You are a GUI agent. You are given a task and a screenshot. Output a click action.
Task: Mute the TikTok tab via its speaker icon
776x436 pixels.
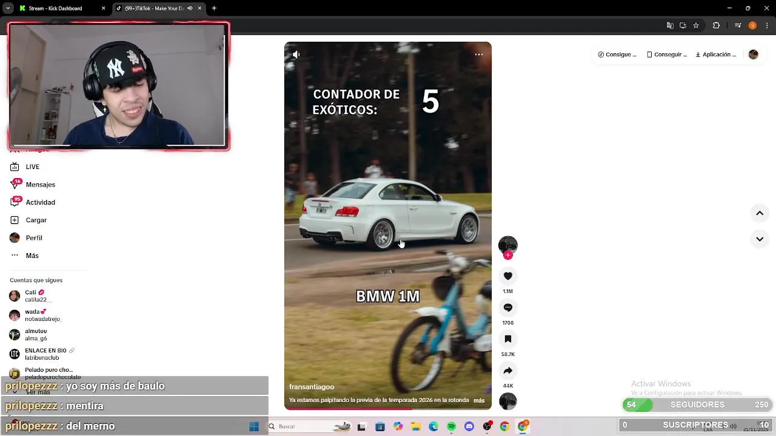click(x=190, y=8)
